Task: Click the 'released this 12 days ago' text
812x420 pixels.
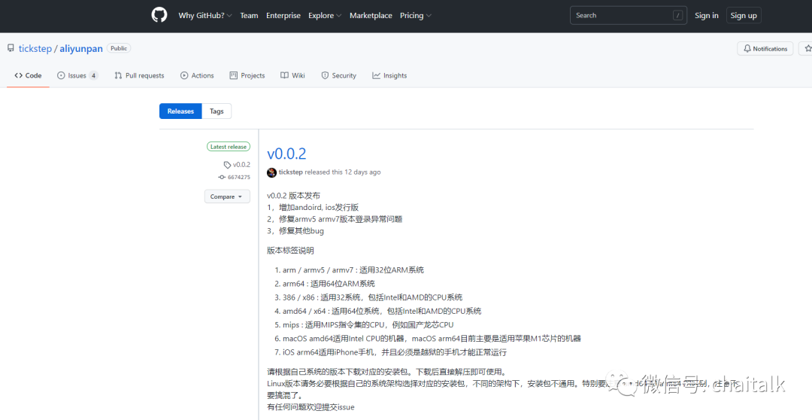Action: (x=342, y=172)
